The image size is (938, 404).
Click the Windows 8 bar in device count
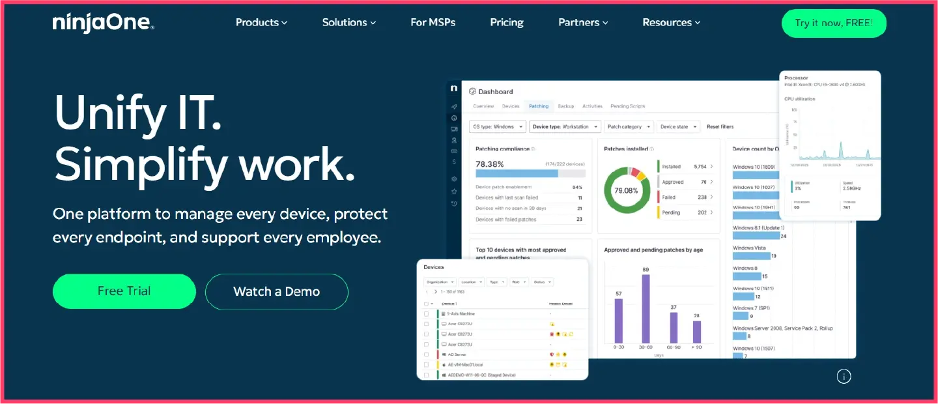(x=746, y=276)
